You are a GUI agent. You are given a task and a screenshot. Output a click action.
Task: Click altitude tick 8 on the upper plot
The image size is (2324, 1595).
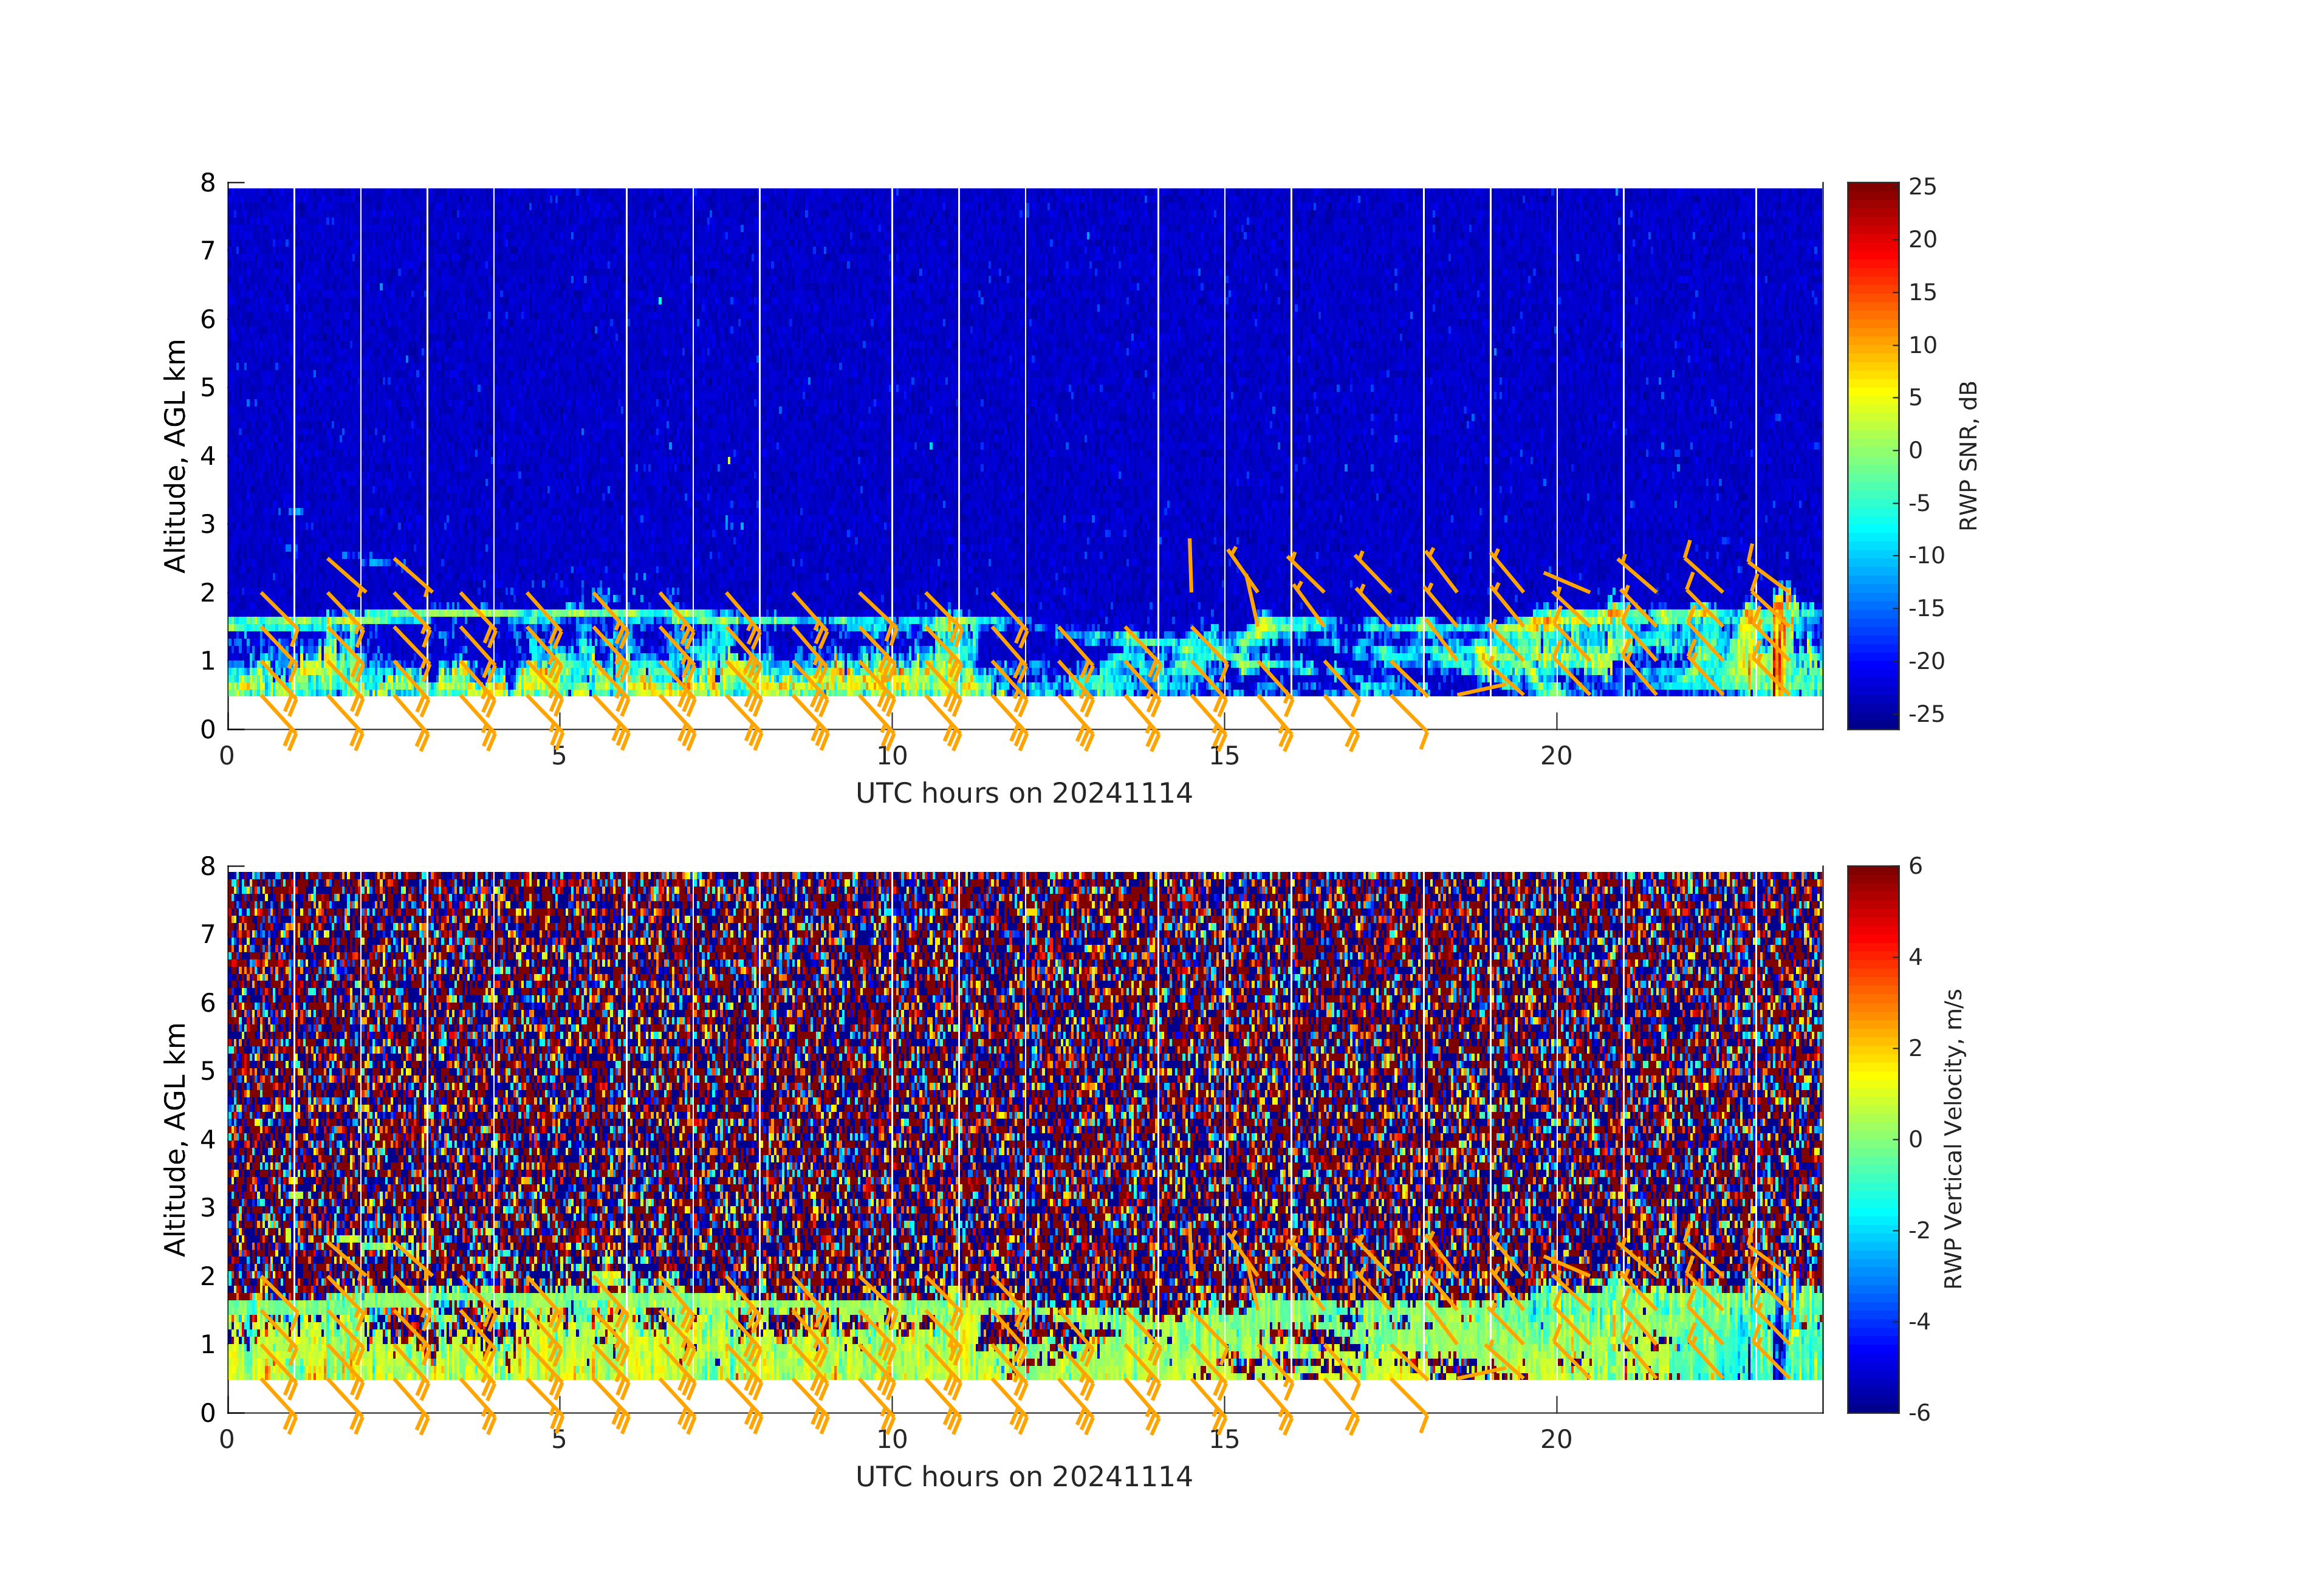point(208,183)
